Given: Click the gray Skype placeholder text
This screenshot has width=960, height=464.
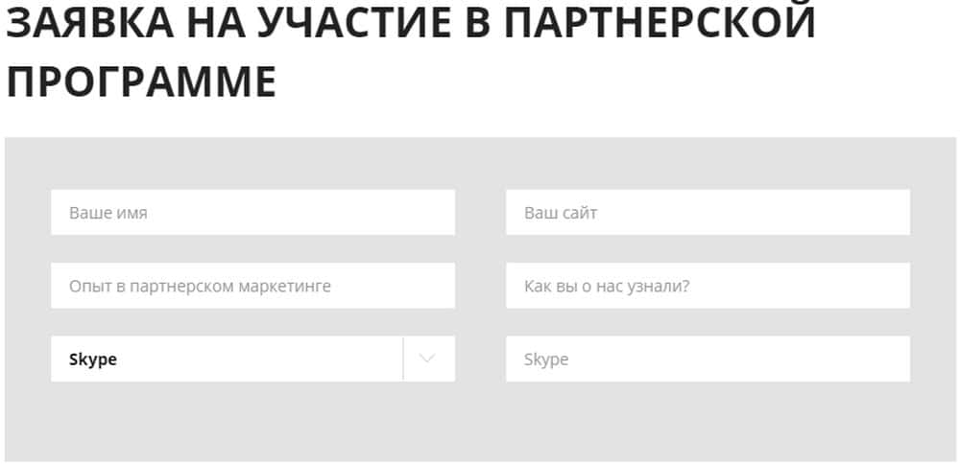Looking at the screenshot, I should click(546, 360).
